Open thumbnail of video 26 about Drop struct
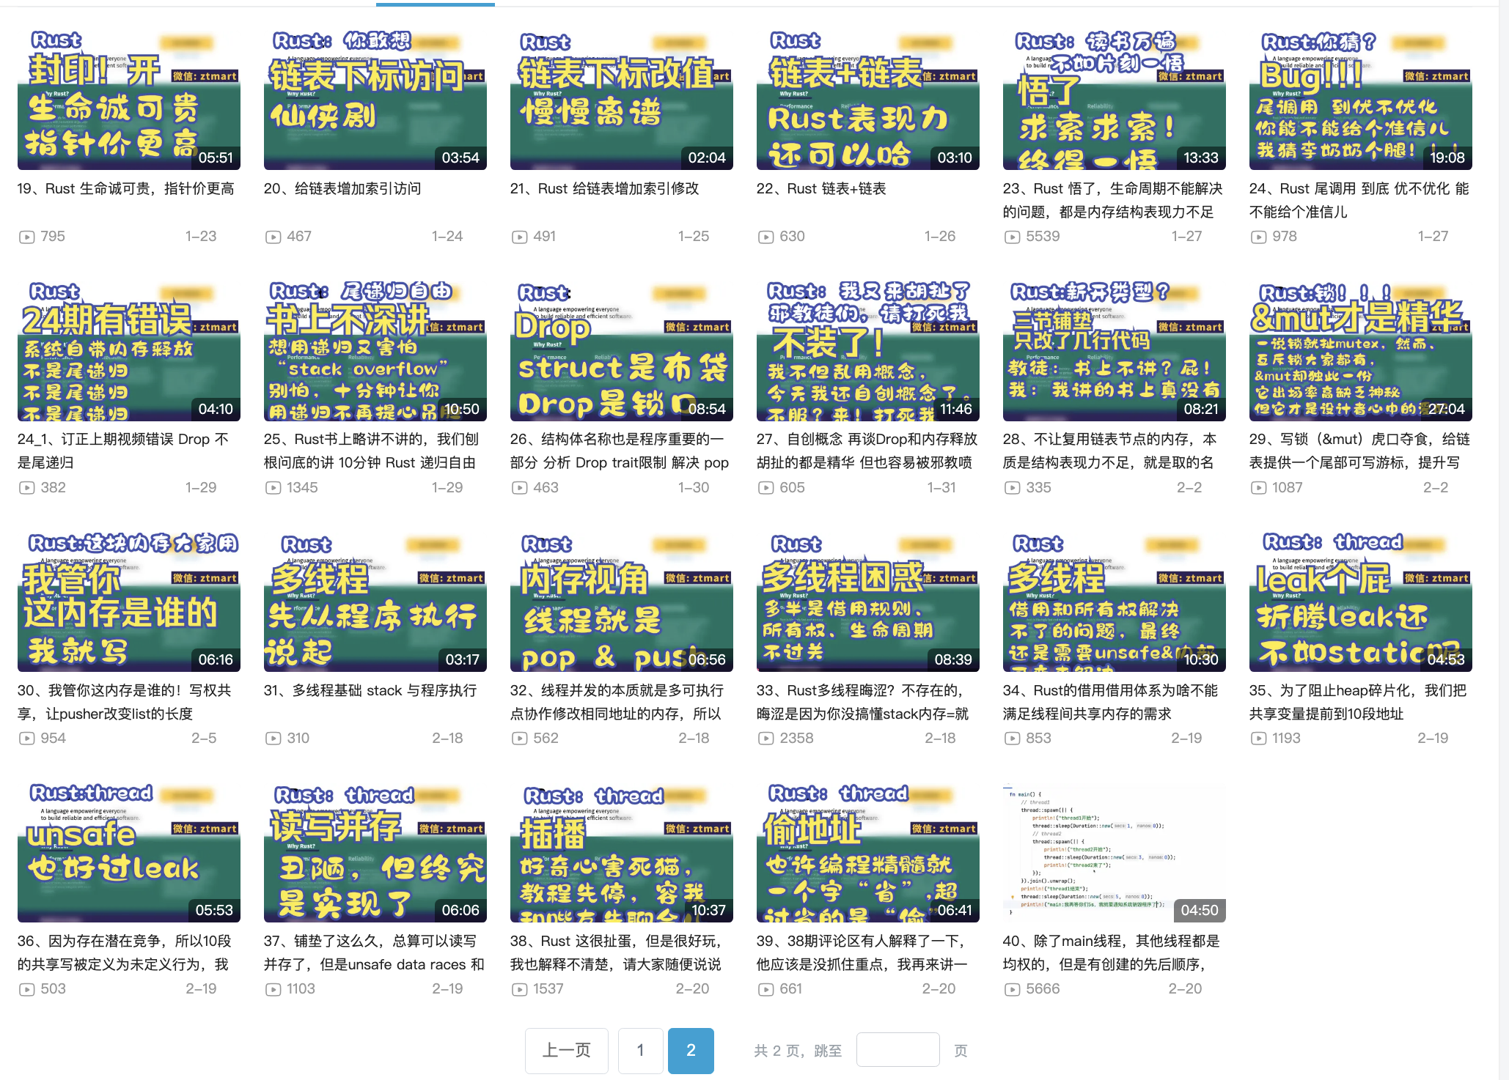This screenshot has height=1080, width=1509. (621, 352)
